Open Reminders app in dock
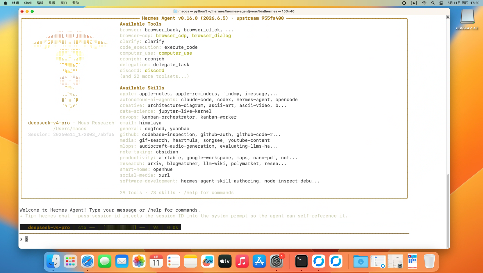 (173, 261)
